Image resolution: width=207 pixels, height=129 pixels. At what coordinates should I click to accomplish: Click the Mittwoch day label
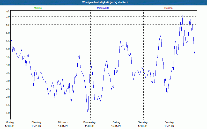point(63,122)
